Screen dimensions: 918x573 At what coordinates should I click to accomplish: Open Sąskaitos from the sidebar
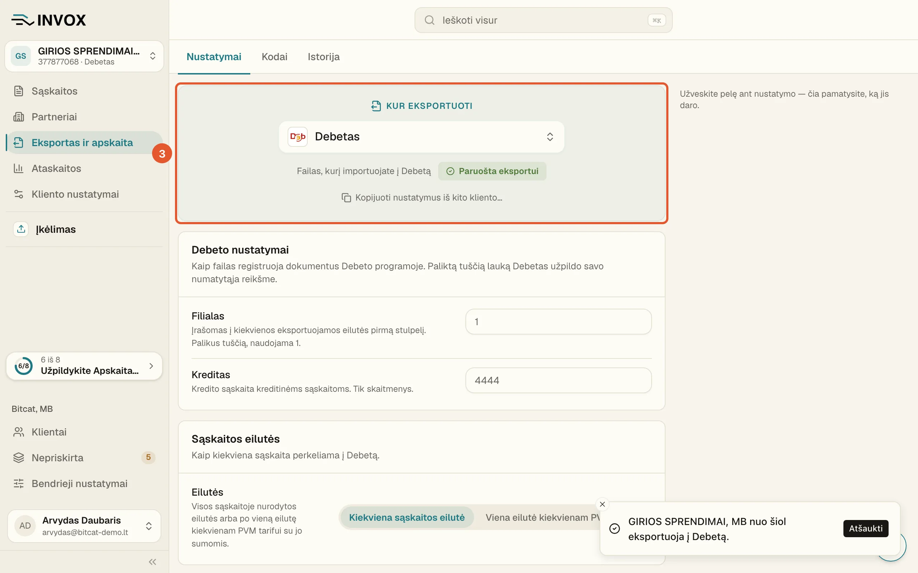pos(84,91)
